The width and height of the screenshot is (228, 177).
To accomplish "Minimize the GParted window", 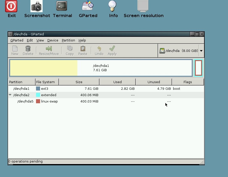I will click(192, 34).
